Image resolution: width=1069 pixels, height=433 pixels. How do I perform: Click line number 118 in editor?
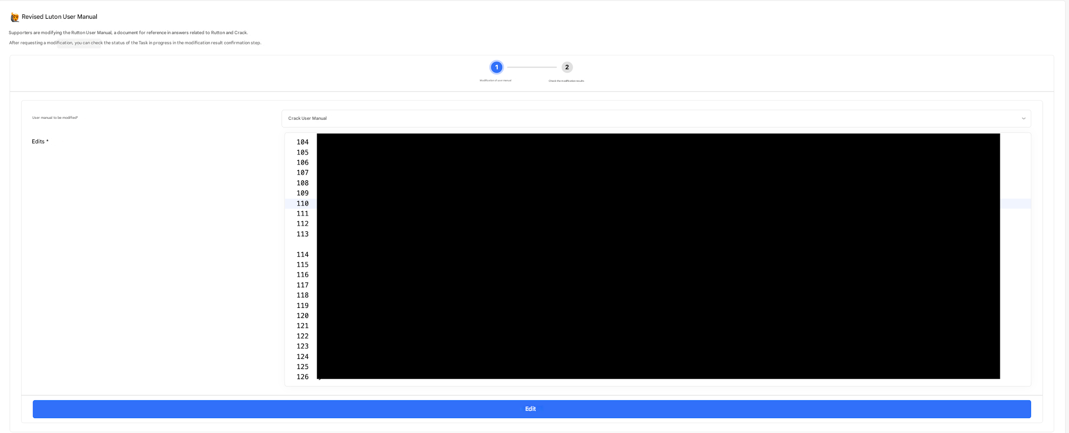click(302, 295)
